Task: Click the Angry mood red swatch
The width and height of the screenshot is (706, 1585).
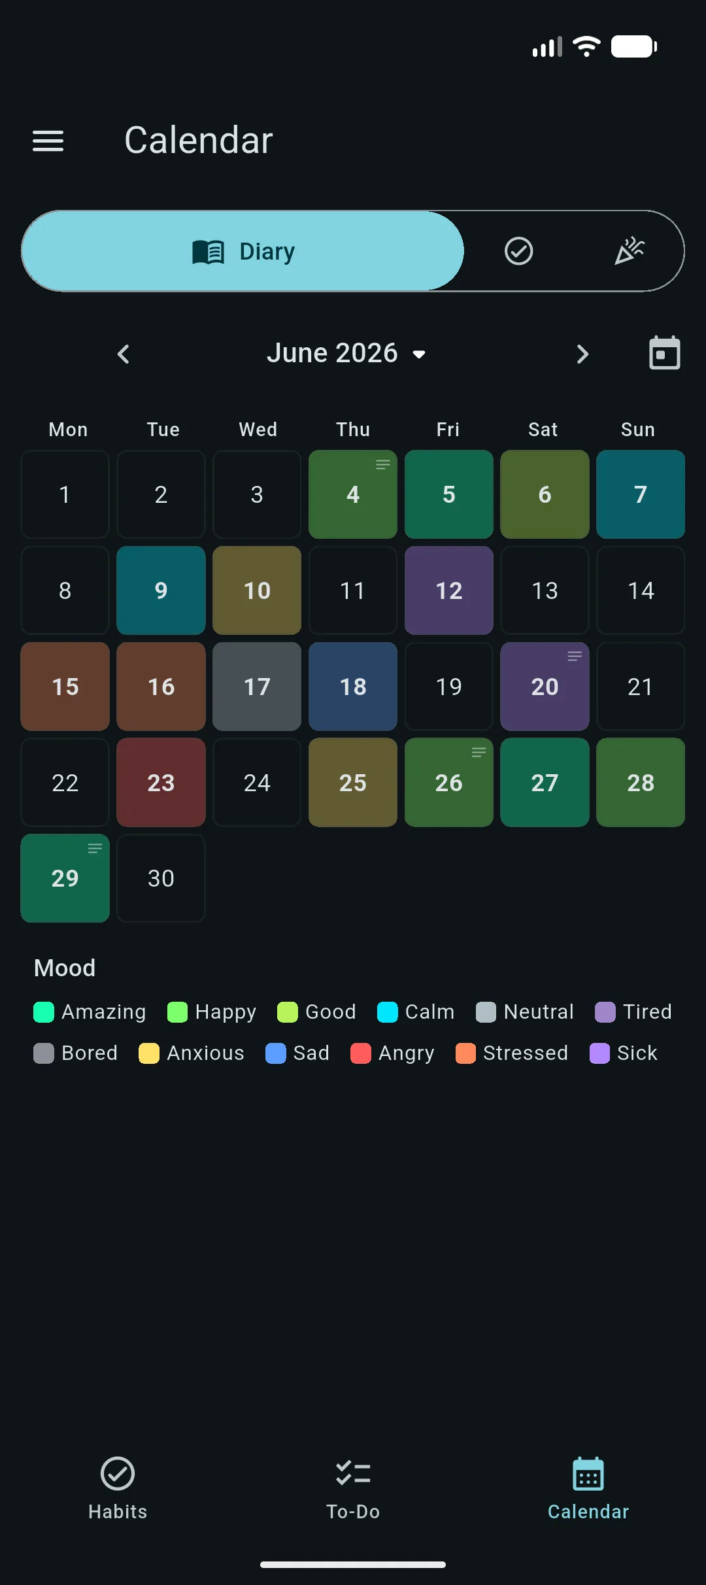Action: click(361, 1053)
